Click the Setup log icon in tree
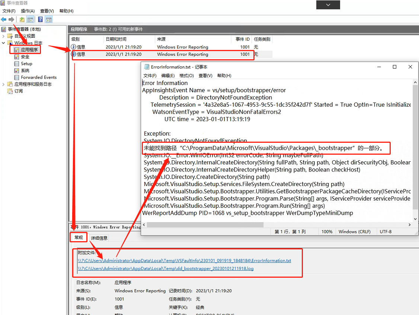Viewport: 419px width, 315px height. (17, 64)
